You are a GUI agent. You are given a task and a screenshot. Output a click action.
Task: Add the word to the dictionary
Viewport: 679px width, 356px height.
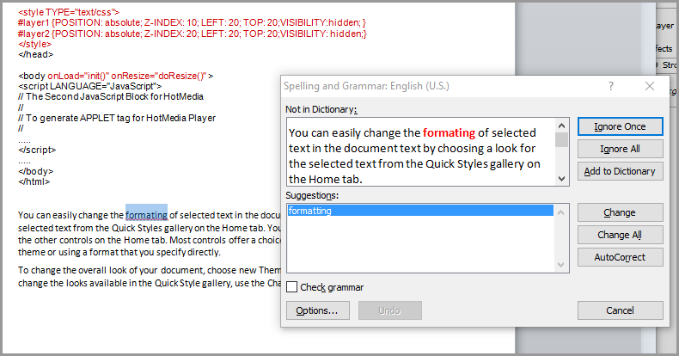tap(620, 171)
